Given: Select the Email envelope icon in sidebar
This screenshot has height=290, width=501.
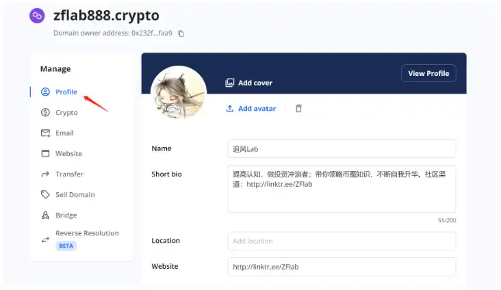Looking at the screenshot, I should pos(45,133).
